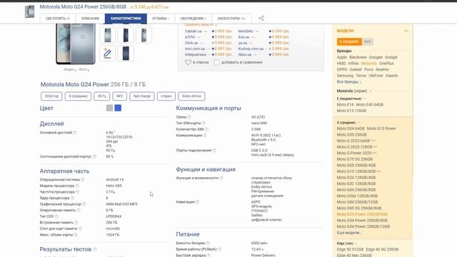Click the help icon next to Емкость батареи
Image resolution: width=457 pixels, height=257 pixels.
(208, 243)
